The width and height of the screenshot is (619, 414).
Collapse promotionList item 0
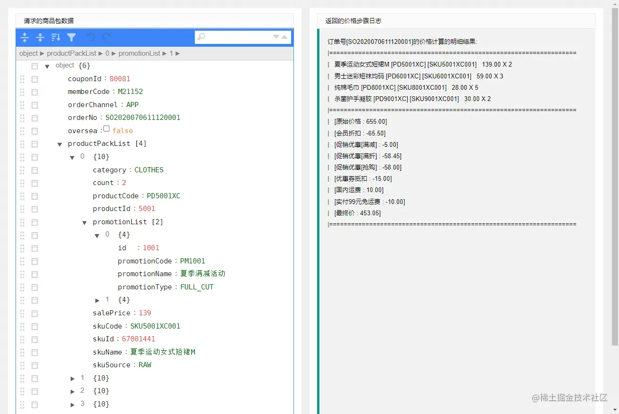97,235
